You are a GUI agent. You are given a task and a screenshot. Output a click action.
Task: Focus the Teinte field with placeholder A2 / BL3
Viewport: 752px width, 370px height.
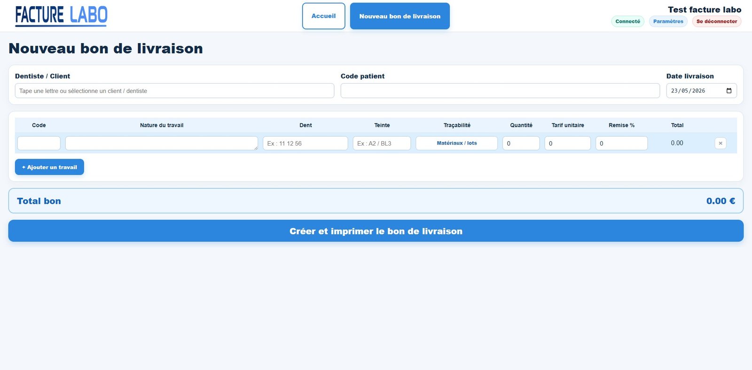382,143
